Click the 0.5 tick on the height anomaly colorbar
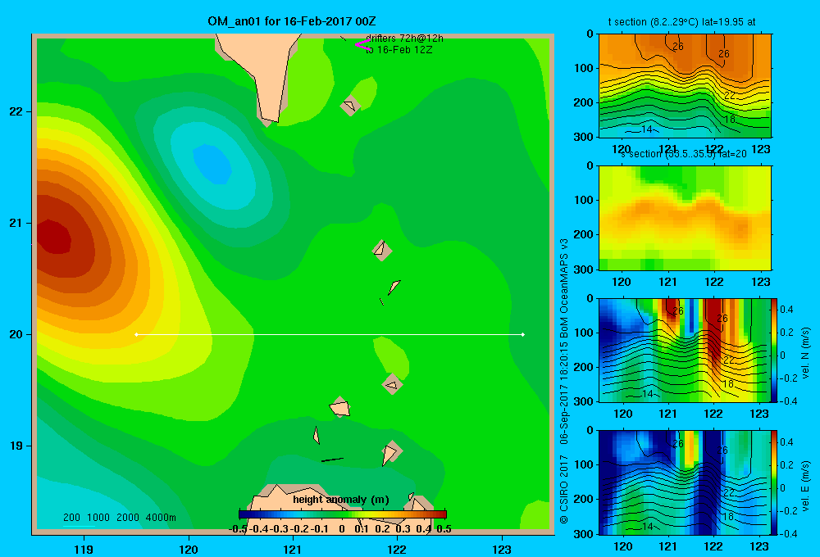This screenshot has width=820, height=557. [444, 529]
